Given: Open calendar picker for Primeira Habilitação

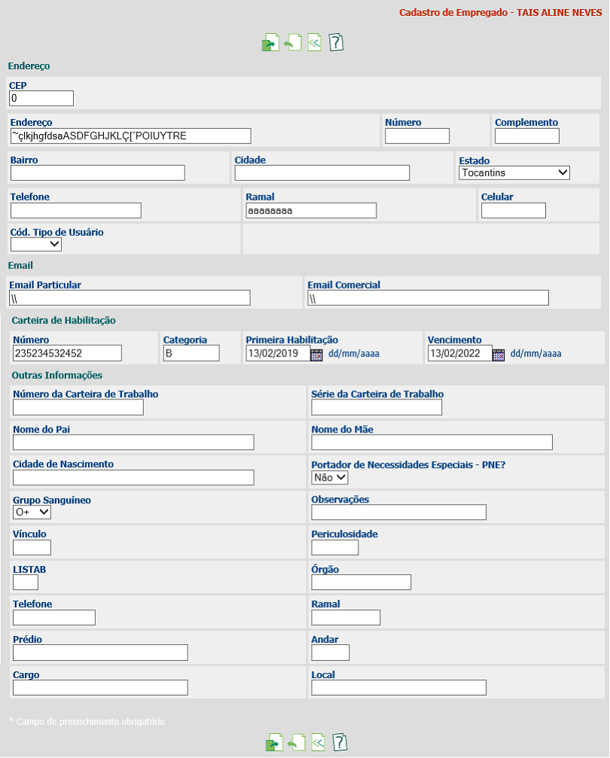Looking at the screenshot, I should [316, 354].
